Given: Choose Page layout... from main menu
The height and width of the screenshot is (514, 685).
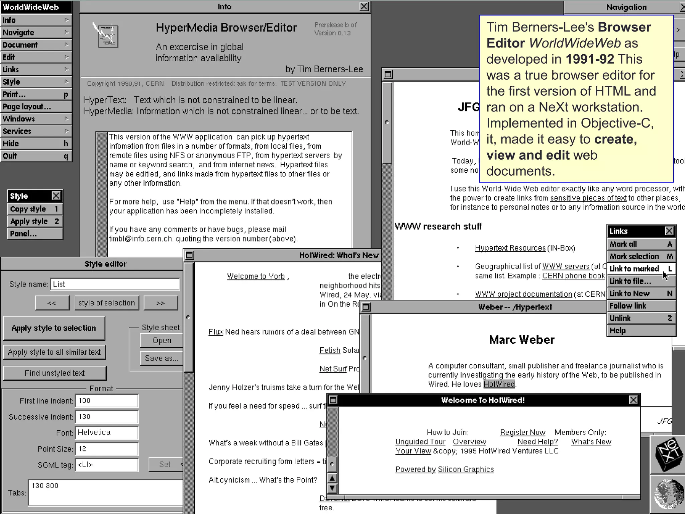Looking at the screenshot, I should coord(36,107).
